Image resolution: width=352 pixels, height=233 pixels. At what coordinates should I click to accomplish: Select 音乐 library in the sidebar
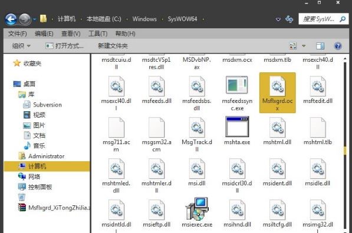tap(39, 146)
